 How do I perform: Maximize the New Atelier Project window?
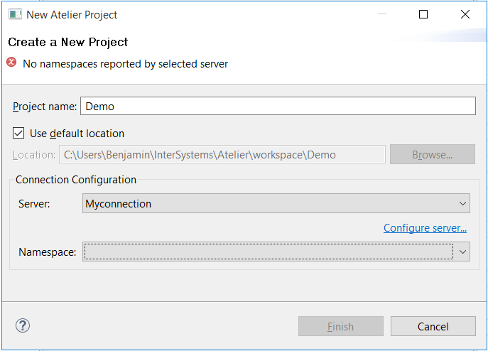pos(423,14)
